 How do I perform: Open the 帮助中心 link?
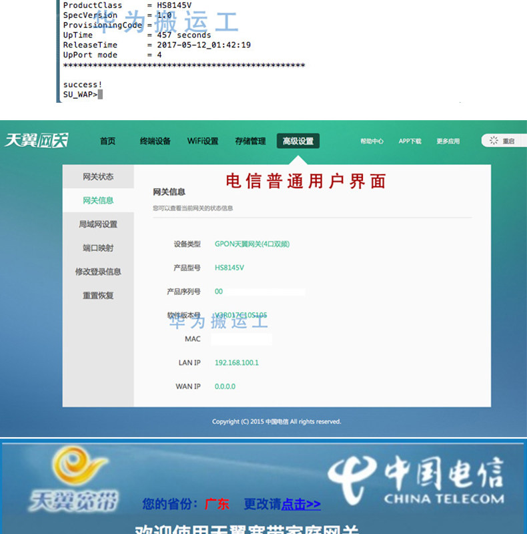pyautogui.click(x=372, y=141)
